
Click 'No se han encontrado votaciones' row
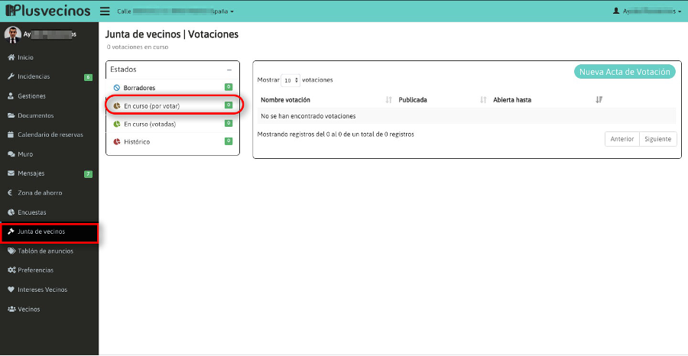466,116
